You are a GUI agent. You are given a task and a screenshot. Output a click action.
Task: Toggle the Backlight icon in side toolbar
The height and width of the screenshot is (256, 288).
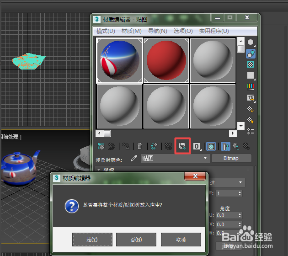(251, 53)
